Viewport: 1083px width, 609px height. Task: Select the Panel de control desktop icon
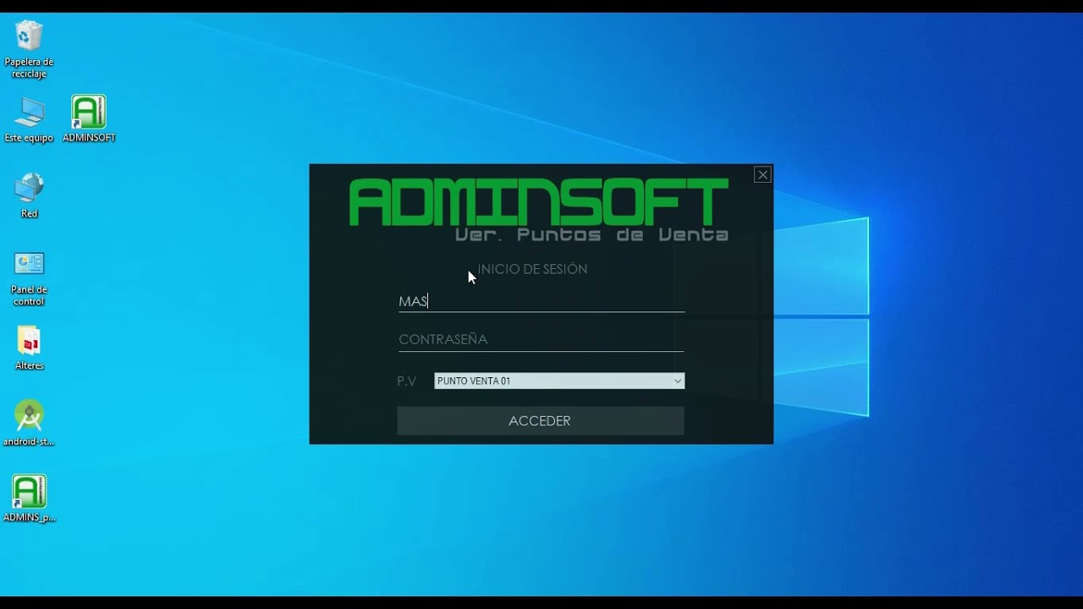point(29,277)
